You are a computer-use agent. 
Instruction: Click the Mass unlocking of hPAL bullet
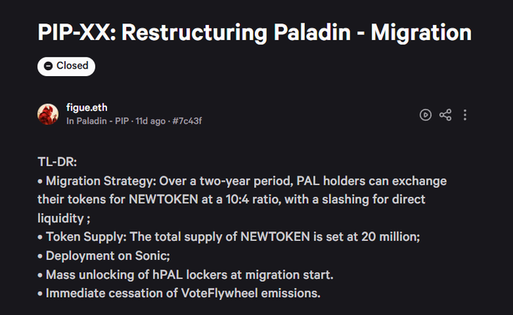[189, 274]
